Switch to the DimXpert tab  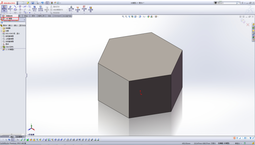tap(58, 16)
